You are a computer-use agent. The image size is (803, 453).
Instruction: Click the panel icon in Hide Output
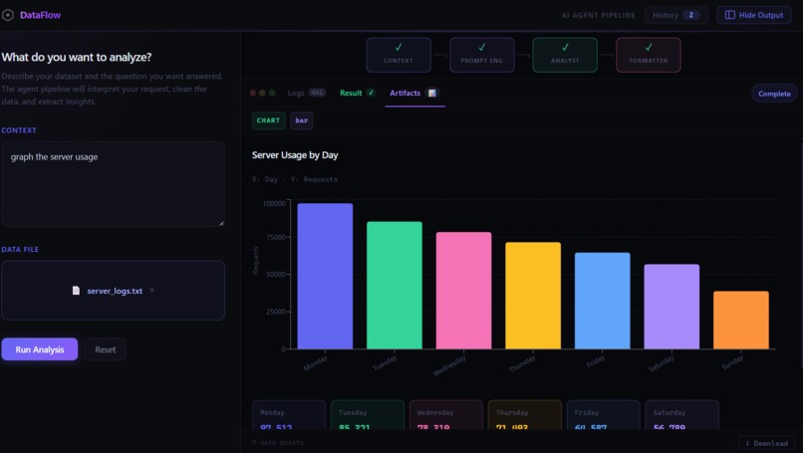[730, 15]
